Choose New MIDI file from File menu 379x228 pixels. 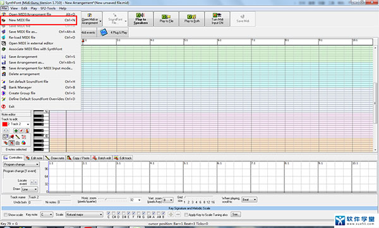click(39, 20)
